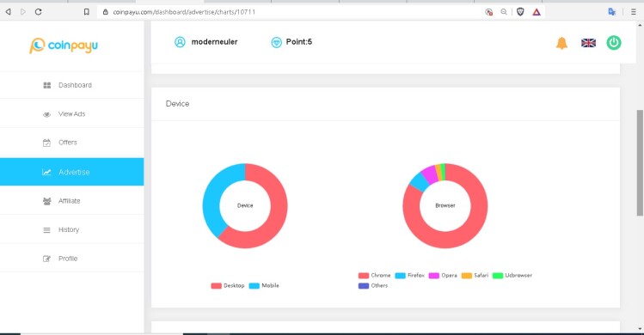The height and width of the screenshot is (335, 644).
Task: Click the browser back arrow
Action: tap(8, 12)
